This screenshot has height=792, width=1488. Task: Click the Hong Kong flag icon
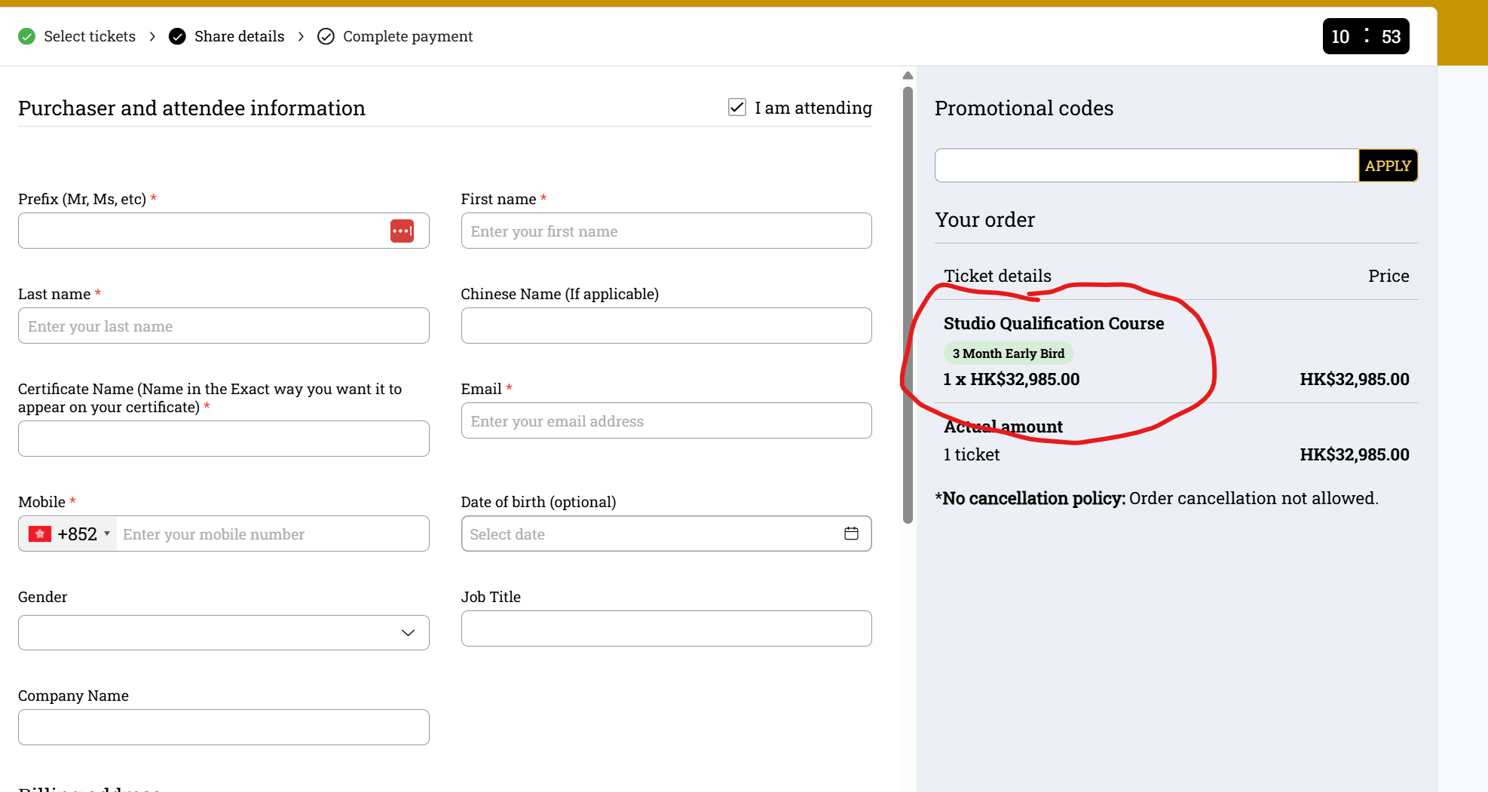click(39, 534)
